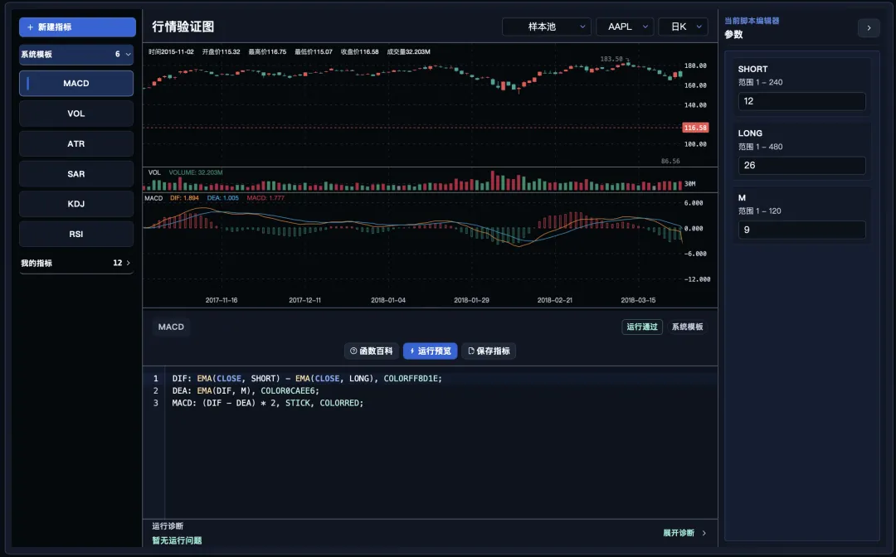Viewport: 896px width, 557px height.
Task: Click the 2018-03-15 date axis label
Action: tap(638, 300)
